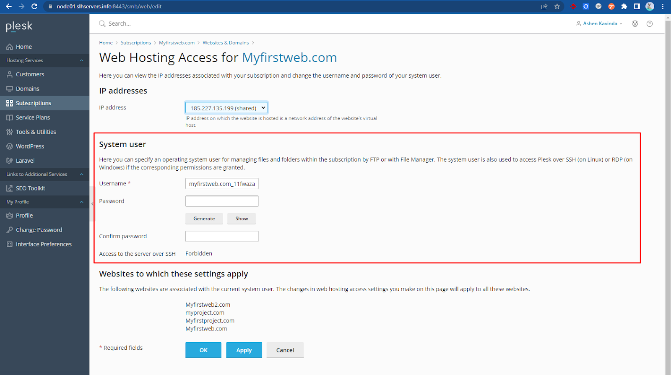Click into the Confirm password field
The height and width of the screenshot is (375, 671).
222,236
